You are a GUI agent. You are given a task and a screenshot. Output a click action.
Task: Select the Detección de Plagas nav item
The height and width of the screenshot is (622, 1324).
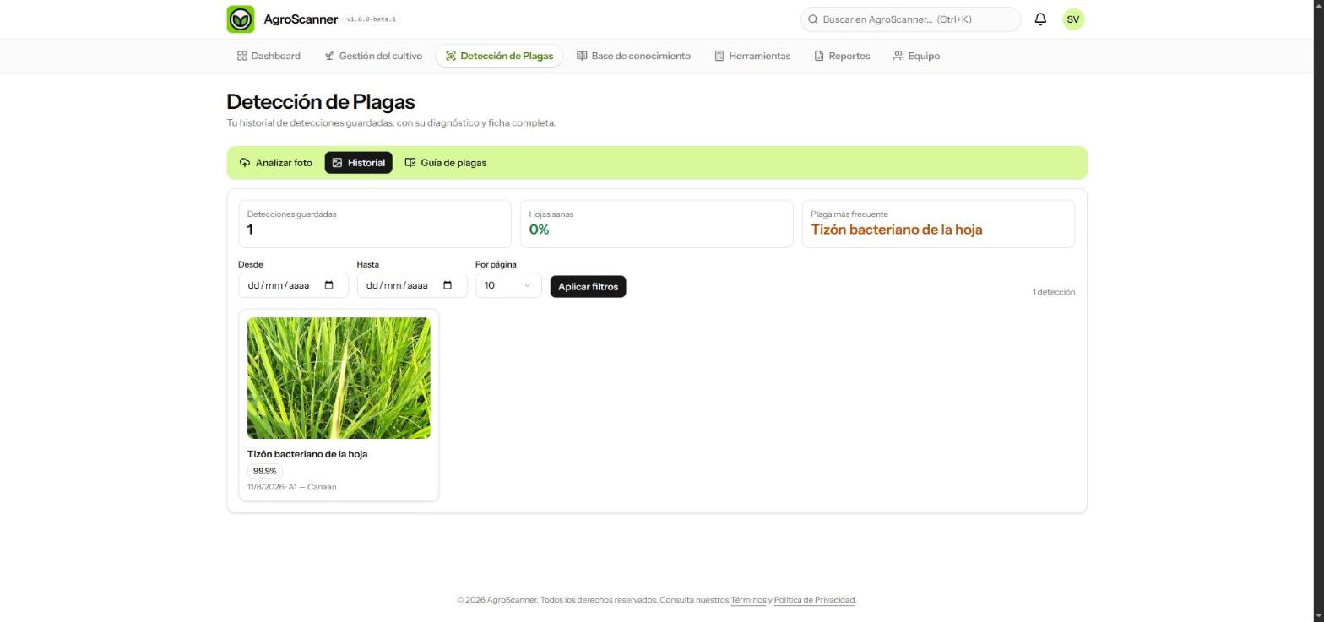[x=499, y=56]
